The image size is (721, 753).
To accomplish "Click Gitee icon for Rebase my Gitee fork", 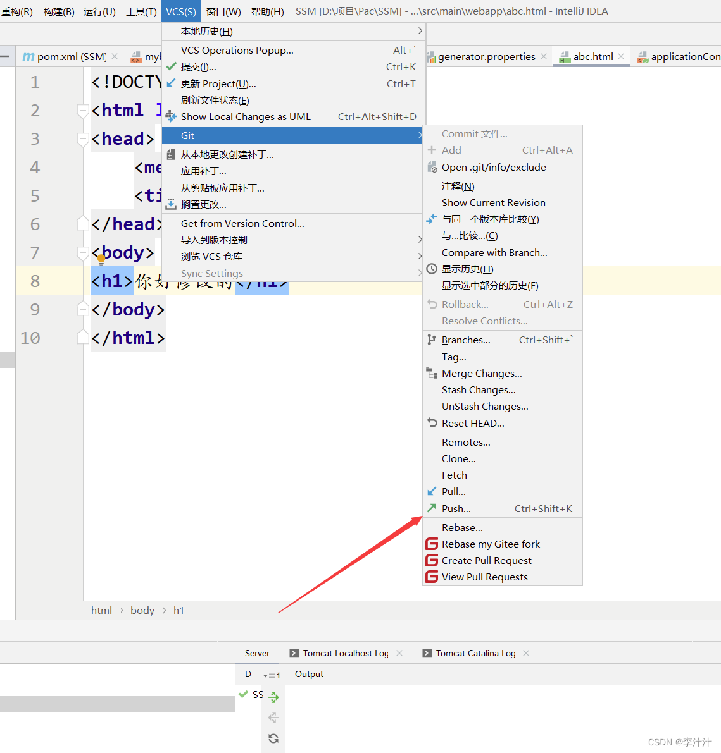I will tap(432, 544).
